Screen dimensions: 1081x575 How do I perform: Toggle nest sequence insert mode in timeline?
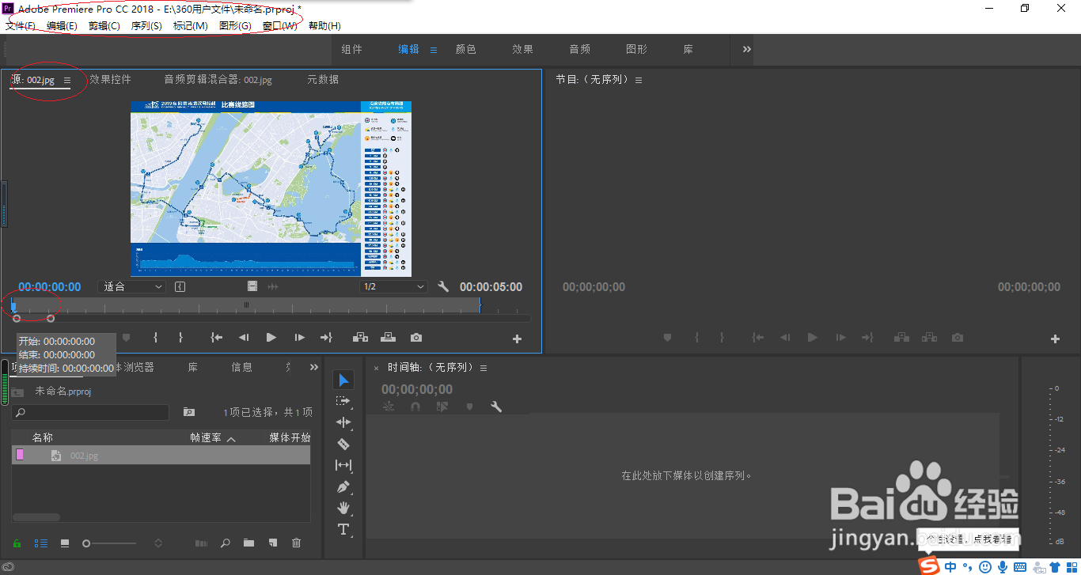(x=388, y=407)
